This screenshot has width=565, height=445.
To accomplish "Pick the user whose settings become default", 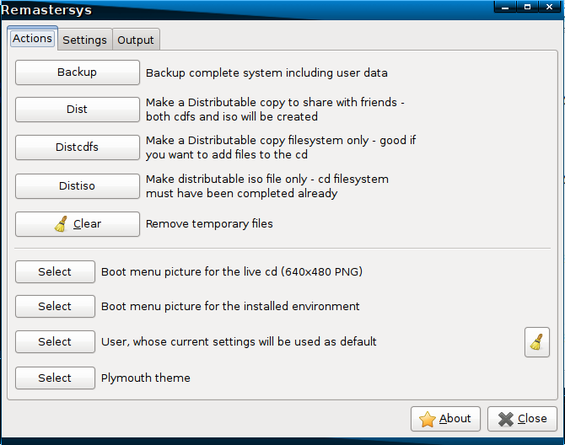I will (55, 341).
